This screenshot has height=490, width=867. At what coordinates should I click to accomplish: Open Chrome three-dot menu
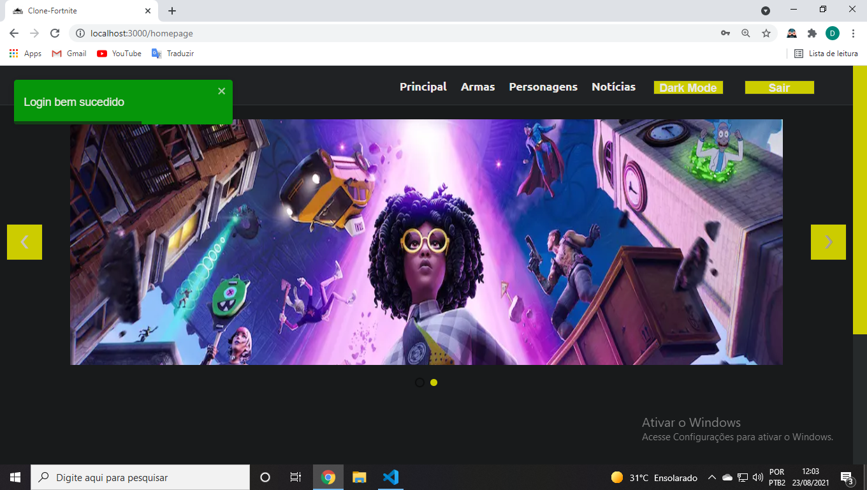(853, 33)
